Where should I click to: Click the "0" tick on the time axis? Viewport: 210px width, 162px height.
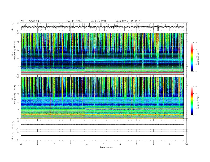[21, 144]
